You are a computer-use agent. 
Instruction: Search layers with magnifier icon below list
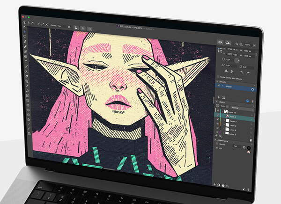pos(220,136)
